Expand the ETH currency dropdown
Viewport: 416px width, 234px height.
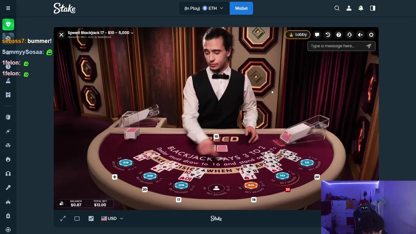[x=213, y=8]
